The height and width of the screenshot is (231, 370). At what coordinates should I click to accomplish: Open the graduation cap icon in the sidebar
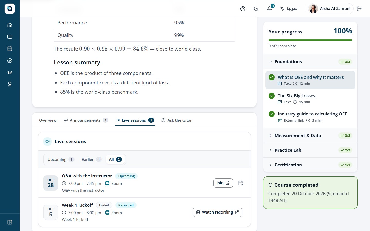click(x=10, y=72)
